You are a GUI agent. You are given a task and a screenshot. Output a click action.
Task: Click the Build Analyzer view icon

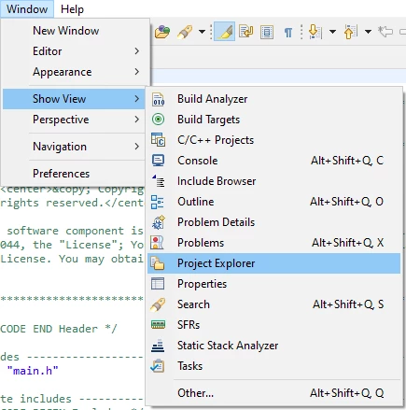click(x=158, y=99)
